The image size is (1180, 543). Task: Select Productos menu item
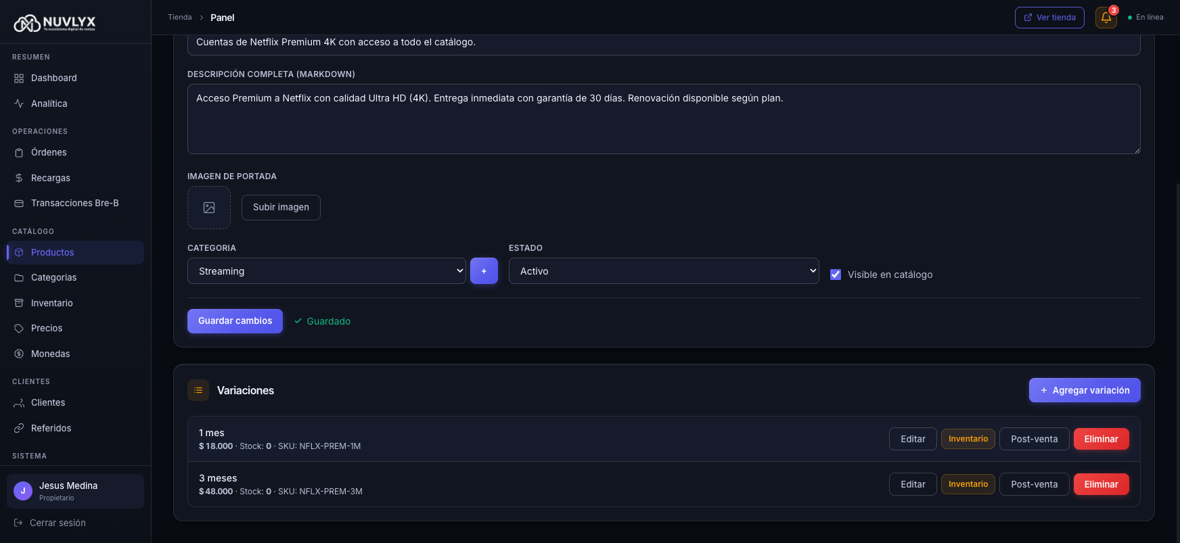click(75, 252)
